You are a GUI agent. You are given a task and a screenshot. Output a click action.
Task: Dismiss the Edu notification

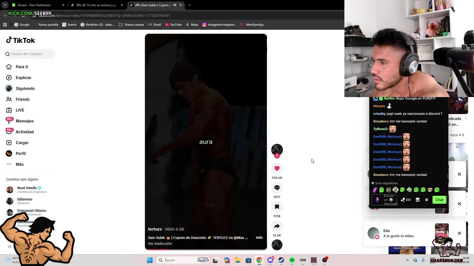pyautogui.click(x=459, y=233)
